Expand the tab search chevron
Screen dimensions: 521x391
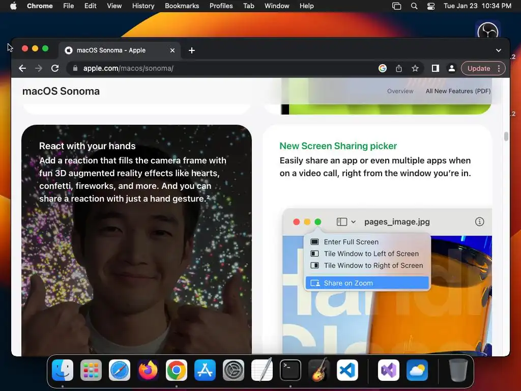[499, 50]
